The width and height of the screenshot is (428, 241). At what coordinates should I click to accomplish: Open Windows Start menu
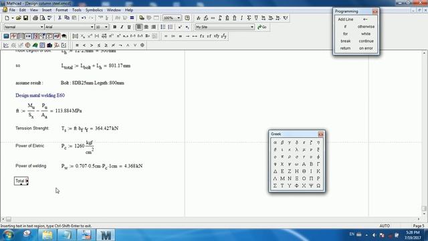[8, 235]
